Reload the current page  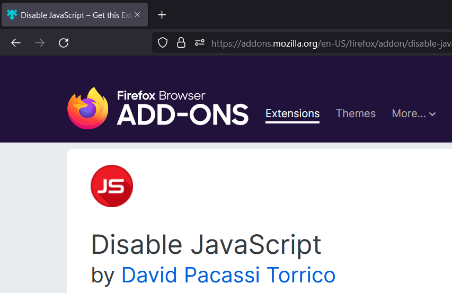pos(64,43)
